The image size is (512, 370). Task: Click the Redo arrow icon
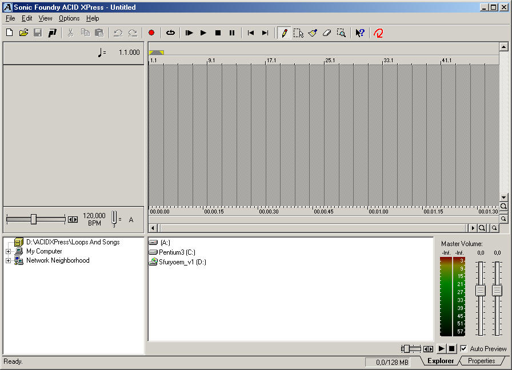pyautogui.click(x=133, y=33)
